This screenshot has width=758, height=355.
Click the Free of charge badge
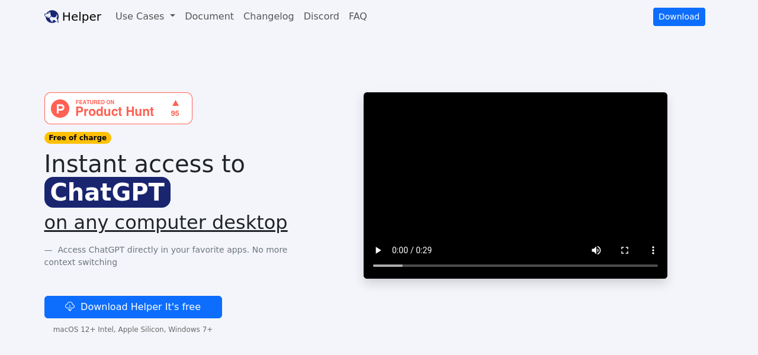pyautogui.click(x=78, y=138)
